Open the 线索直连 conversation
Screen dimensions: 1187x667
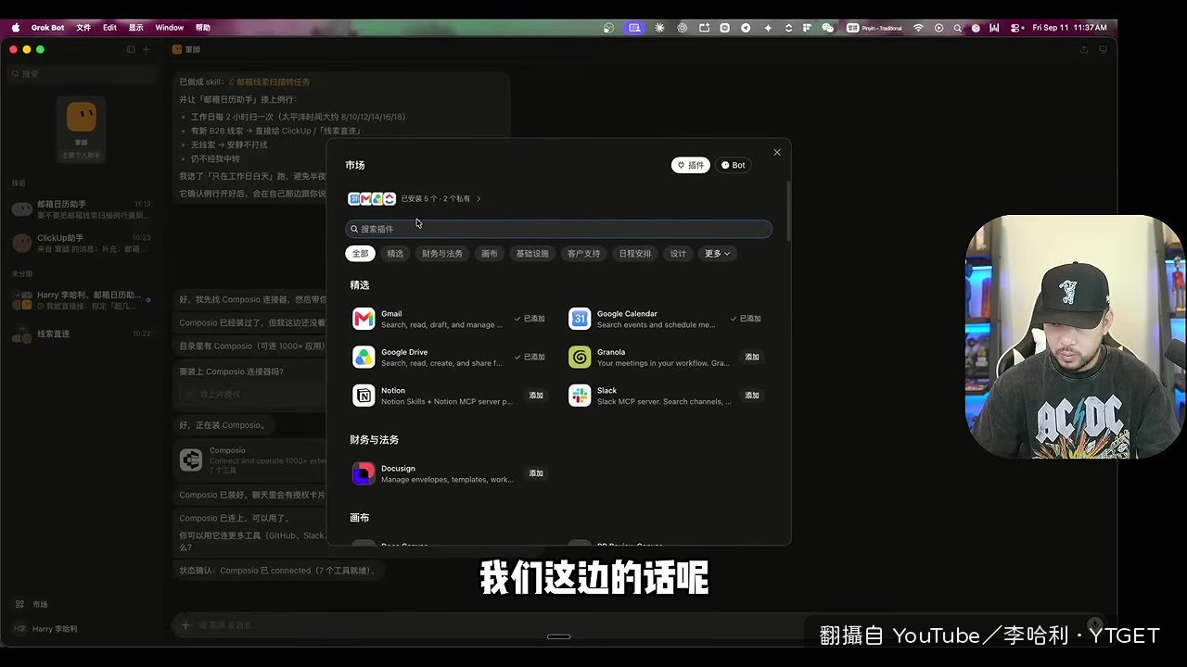click(81, 334)
